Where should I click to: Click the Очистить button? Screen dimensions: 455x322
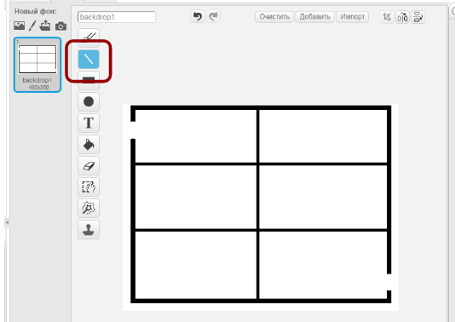tap(274, 17)
